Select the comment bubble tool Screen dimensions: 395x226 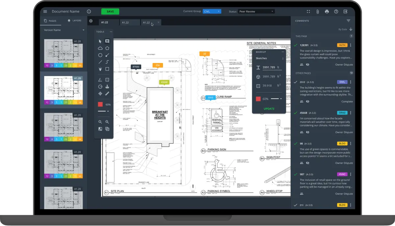pos(107,41)
